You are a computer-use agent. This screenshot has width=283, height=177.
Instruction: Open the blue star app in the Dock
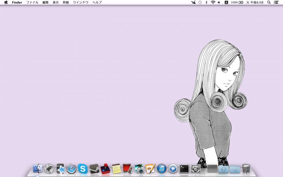point(60,169)
